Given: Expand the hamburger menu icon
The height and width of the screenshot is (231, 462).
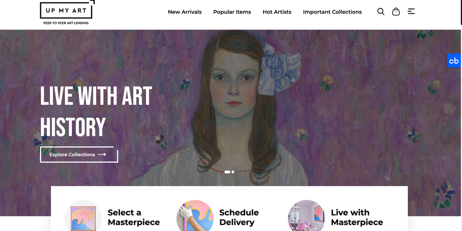Looking at the screenshot, I should coord(411,12).
